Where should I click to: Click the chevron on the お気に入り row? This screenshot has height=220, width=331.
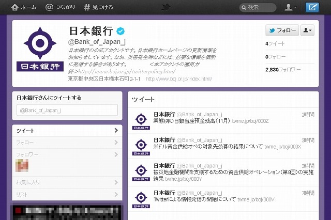click(x=116, y=182)
